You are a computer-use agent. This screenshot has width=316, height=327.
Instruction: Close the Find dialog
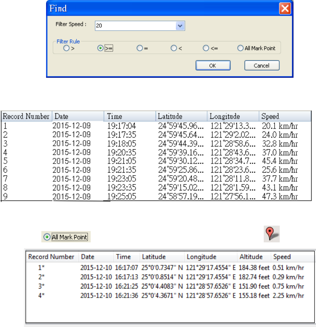tap(285, 9)
